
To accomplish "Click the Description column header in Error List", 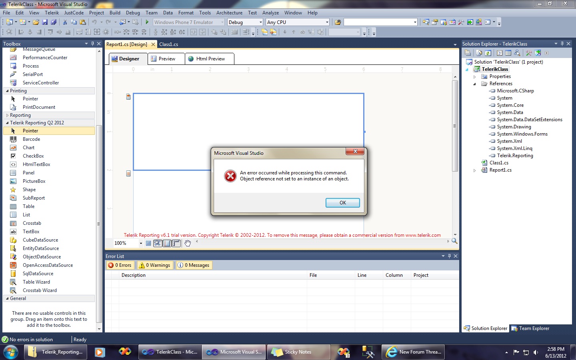I will coord(213,275).
